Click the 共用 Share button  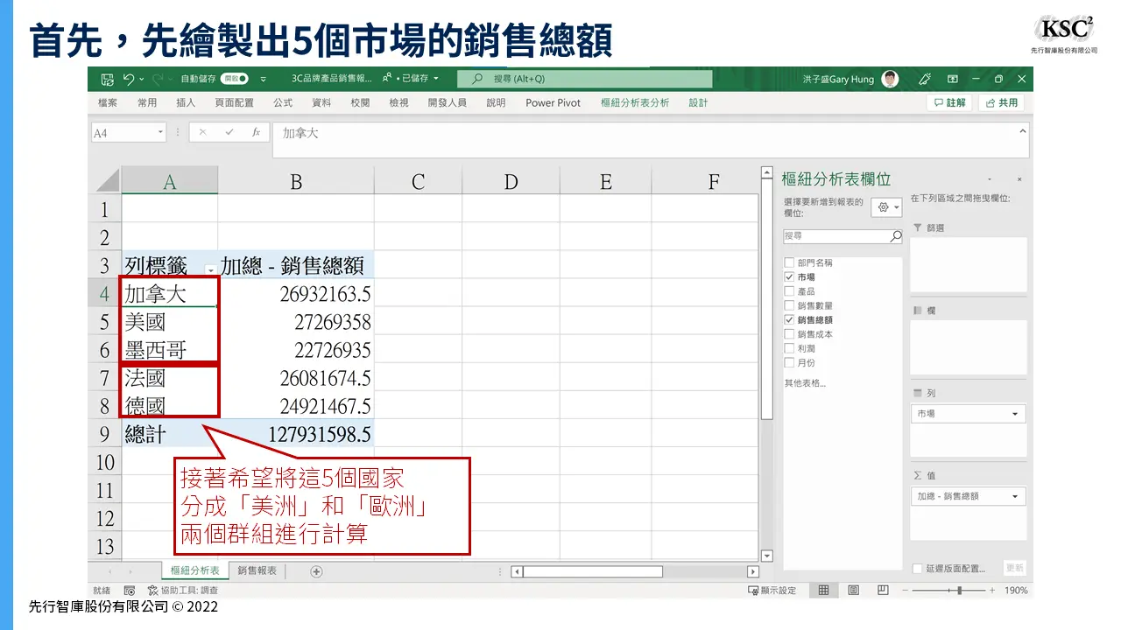coord(1001,102)
